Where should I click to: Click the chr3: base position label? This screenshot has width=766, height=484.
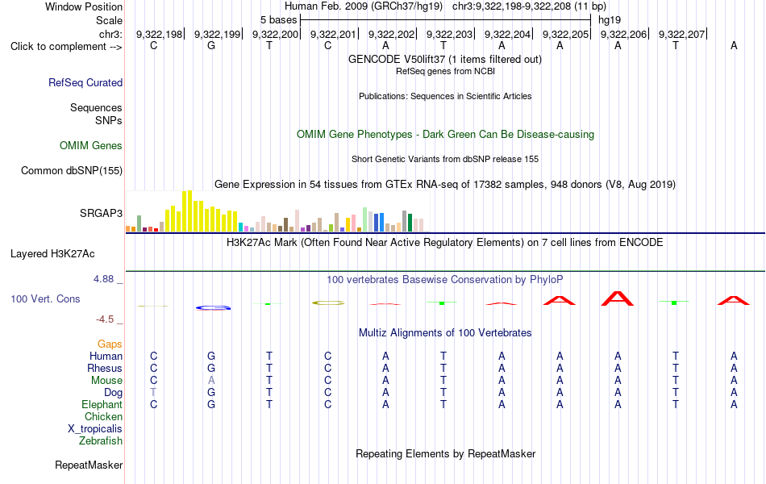pos(111,34)
